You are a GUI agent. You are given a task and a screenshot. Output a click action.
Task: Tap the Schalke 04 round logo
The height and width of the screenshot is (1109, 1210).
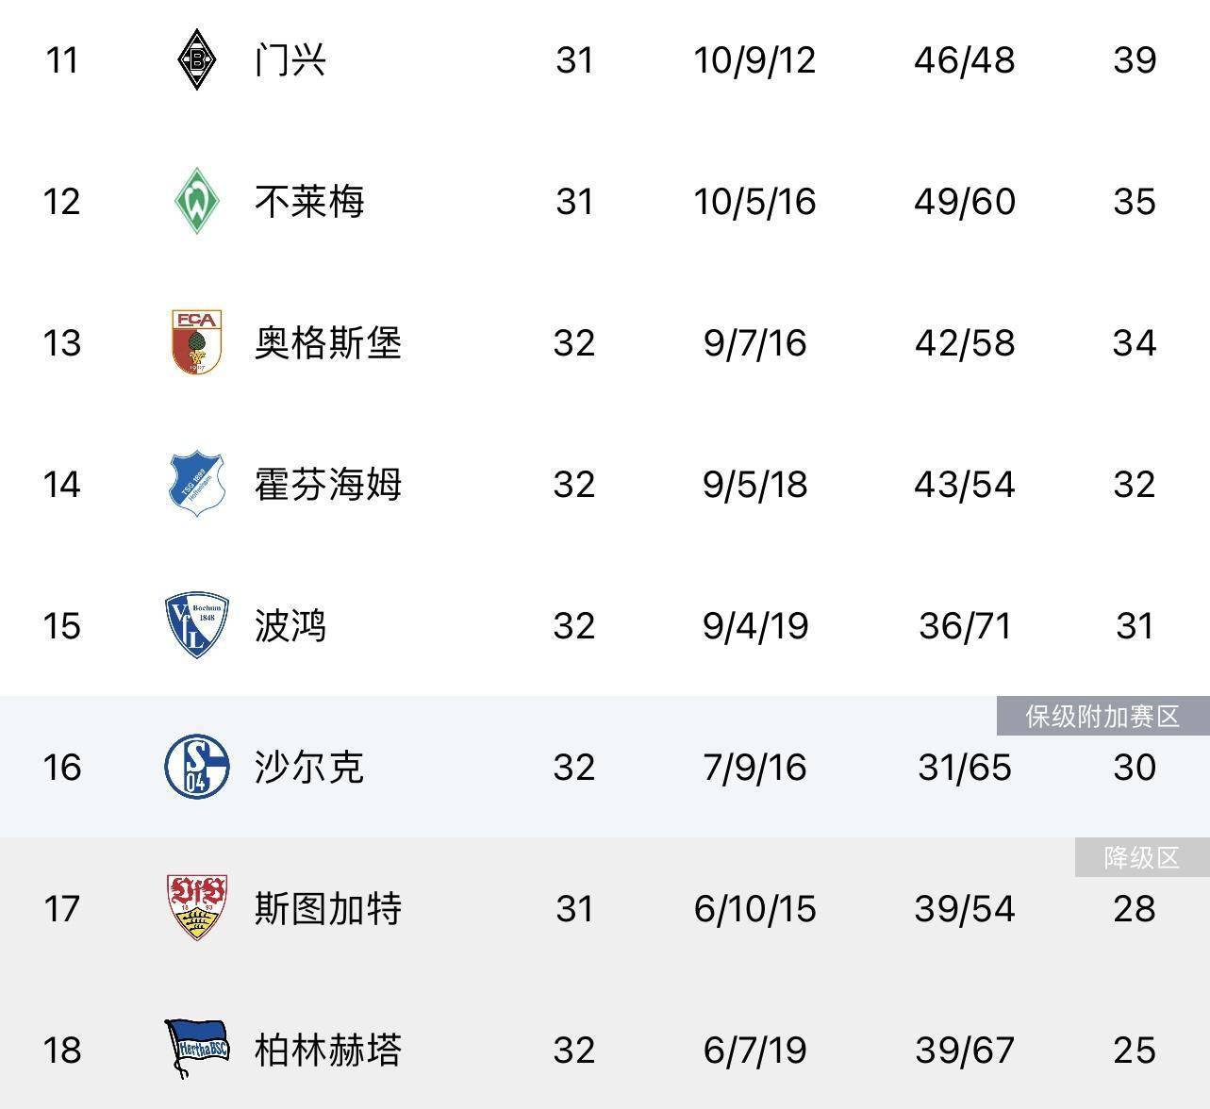tap(196, 767)
